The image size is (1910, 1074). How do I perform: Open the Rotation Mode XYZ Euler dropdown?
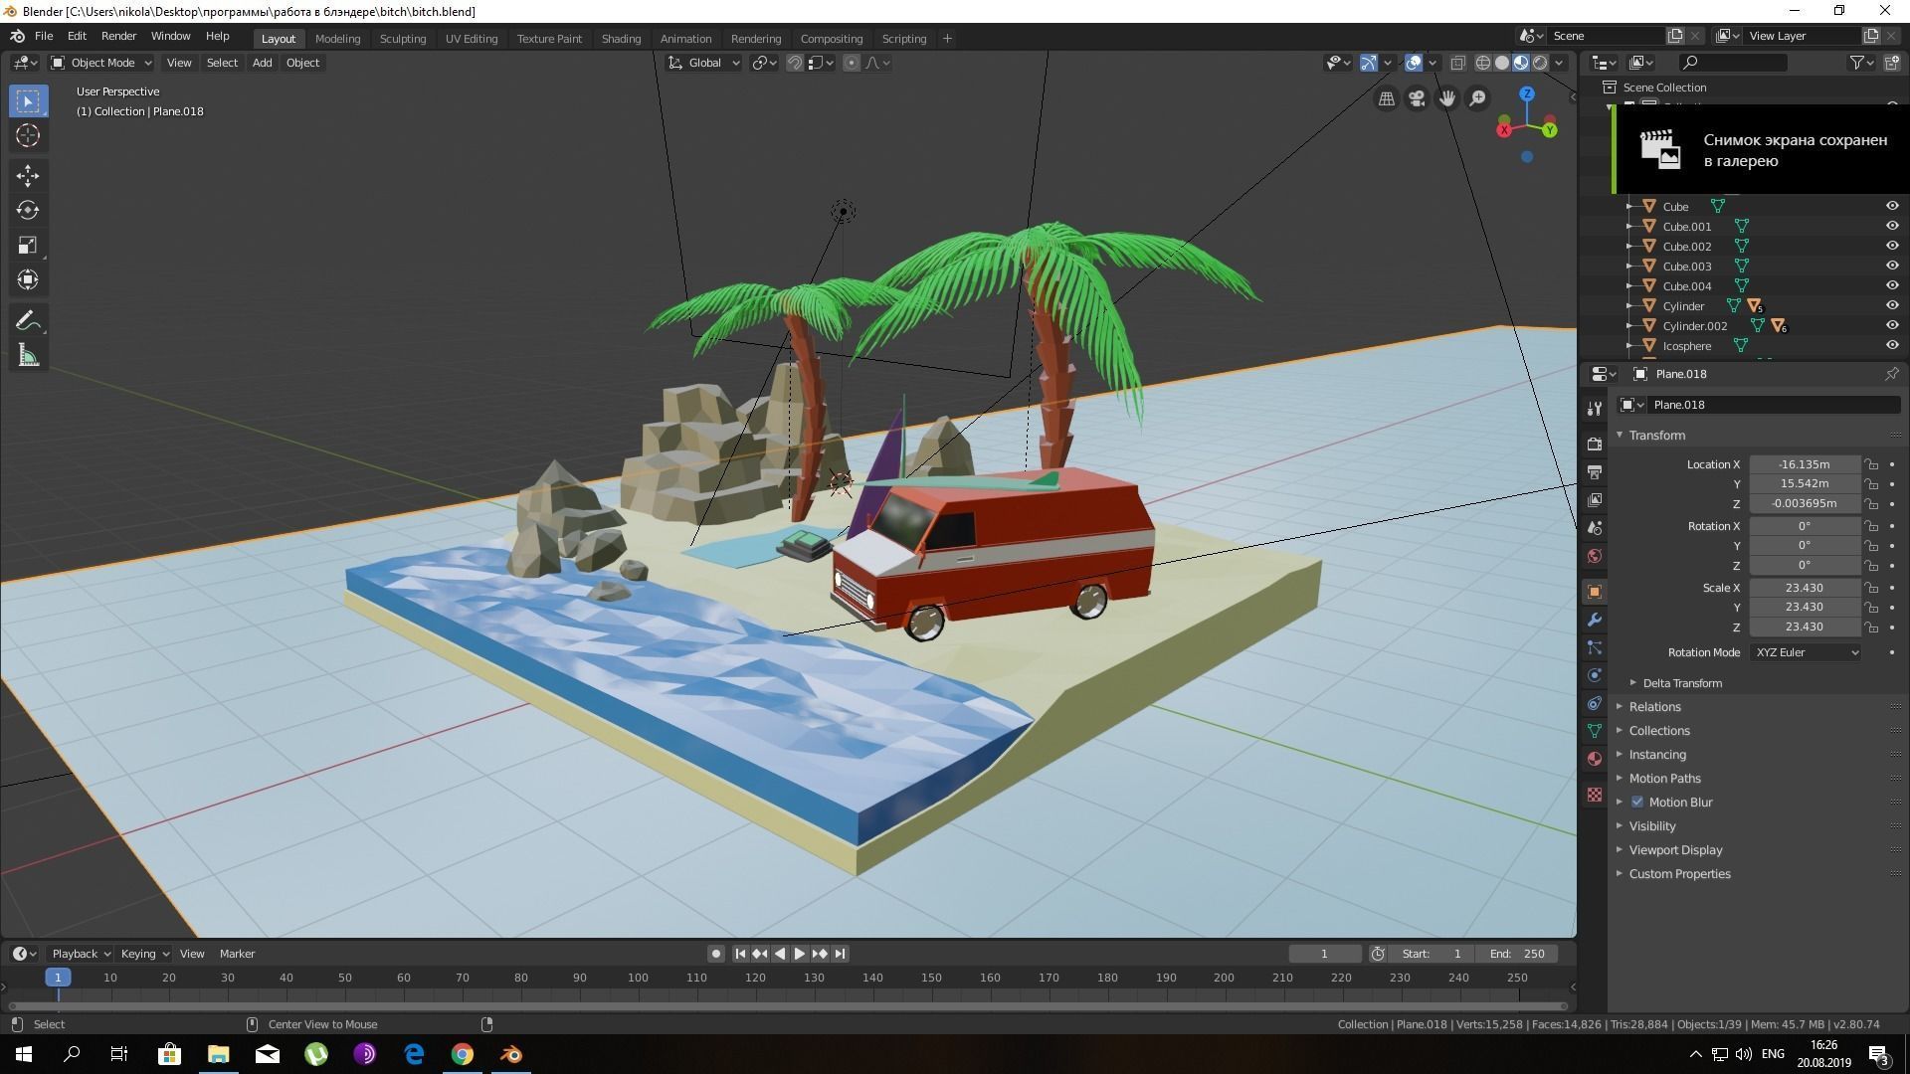pos(1806,652)
